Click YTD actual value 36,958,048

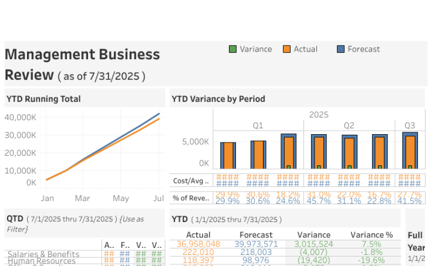click(198, 244)
